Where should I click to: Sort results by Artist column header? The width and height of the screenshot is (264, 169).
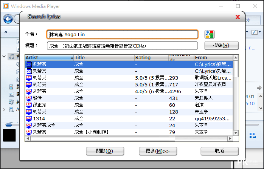49,58
